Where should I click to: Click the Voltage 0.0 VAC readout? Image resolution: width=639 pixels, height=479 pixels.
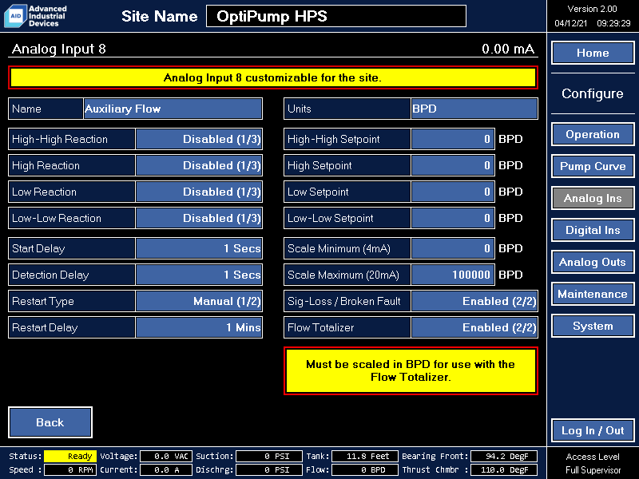(166, 456)
